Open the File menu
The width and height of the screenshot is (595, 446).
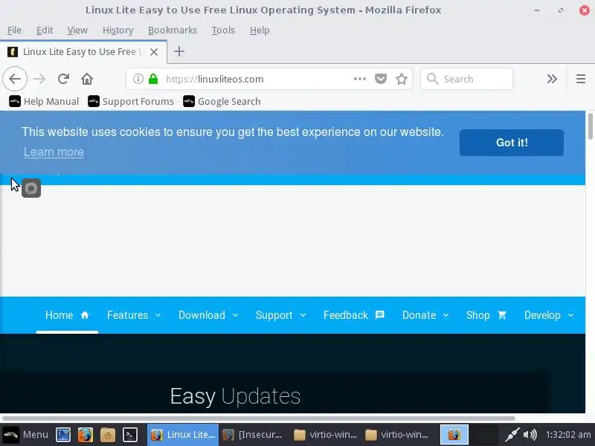pos(14,30)
